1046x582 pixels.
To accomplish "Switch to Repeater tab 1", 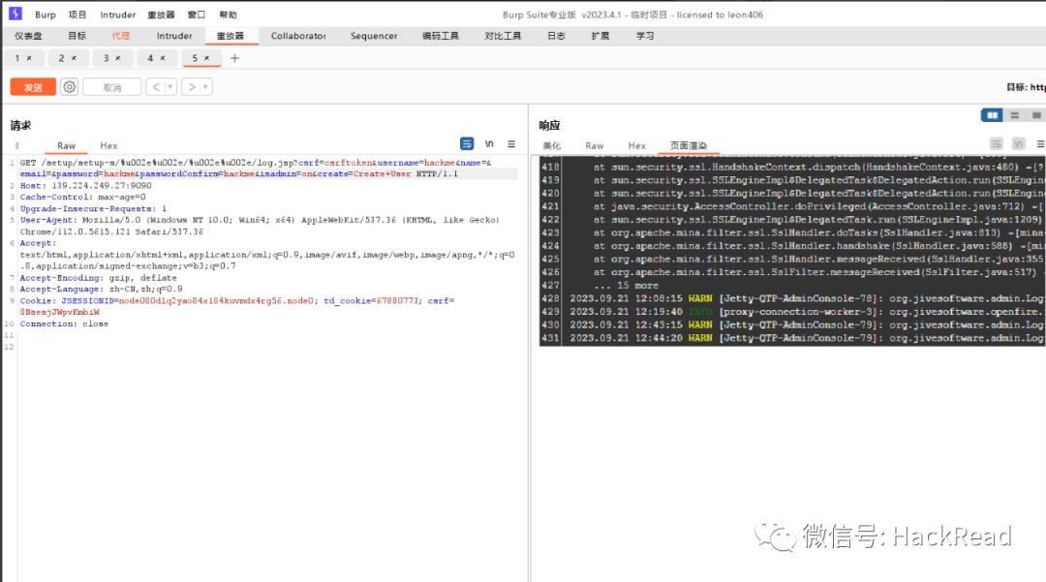I will click(x=17, y=58).
